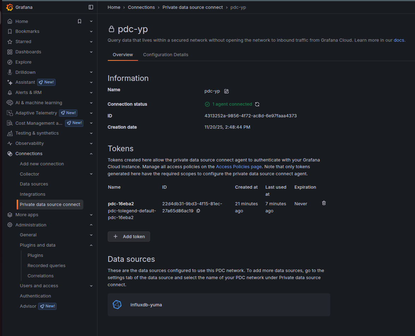Copy the token ID using the copy icon
The width and height of the screenshot is (415, 336).
198,211
